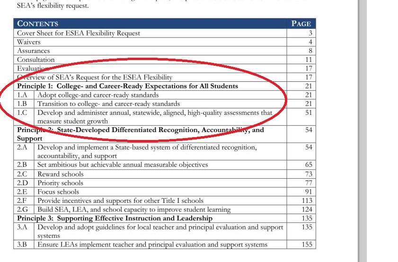
Task: Open the 1.C assessments entry
Action: pyautogui.click(x=155, y=113)
